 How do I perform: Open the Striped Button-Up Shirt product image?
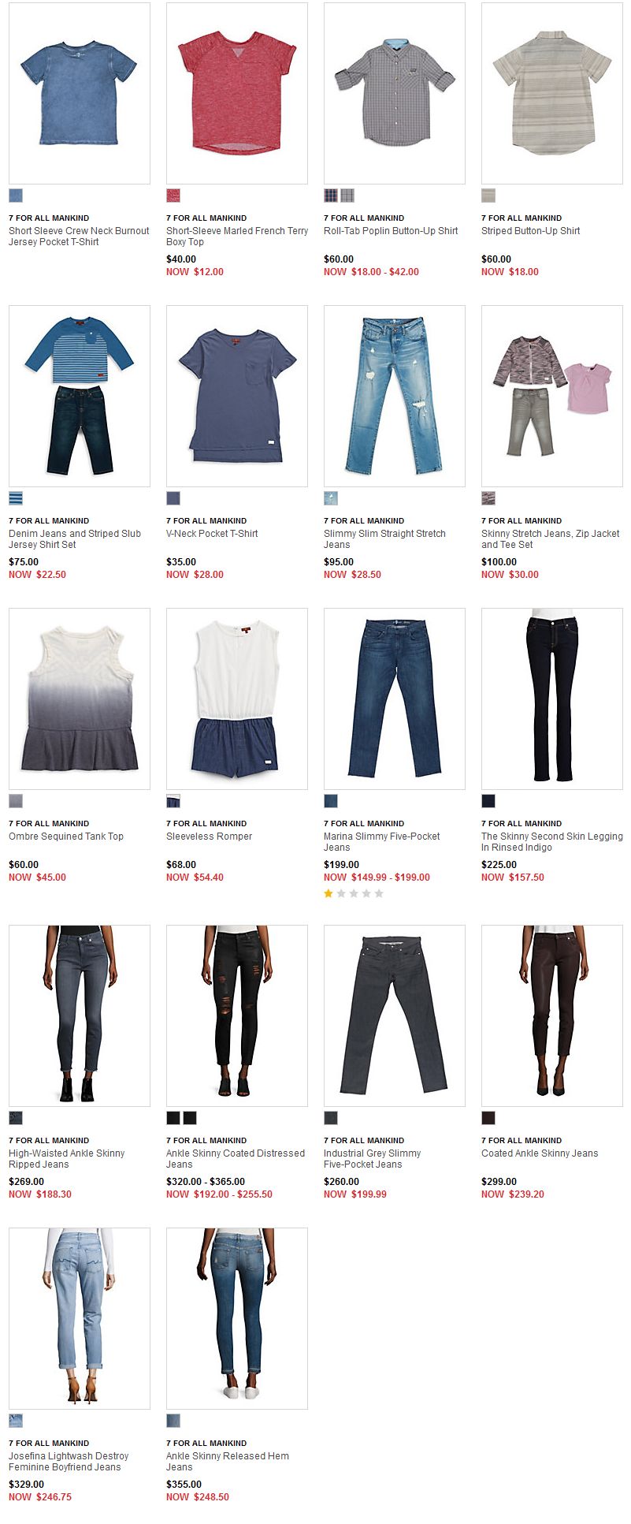click(552, 94)
